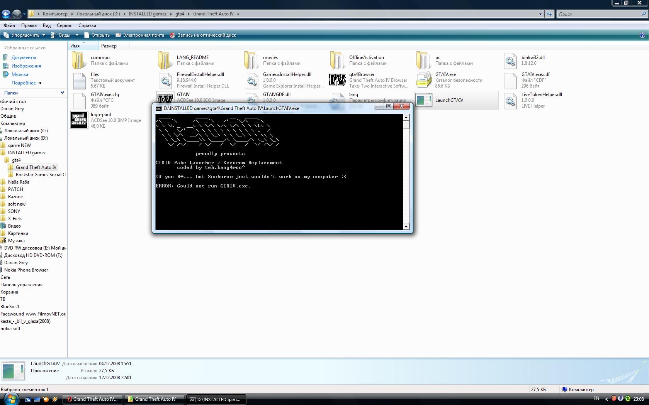This screenshot has height=405, width=649.
Task: Select the gta4Browser application icon
Action: [338, 80]
